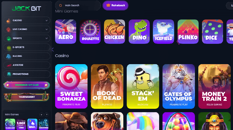Collapse the sidebar with the arrow handle
This screenshot has width=233, height=130.
[x=53, y=49]
